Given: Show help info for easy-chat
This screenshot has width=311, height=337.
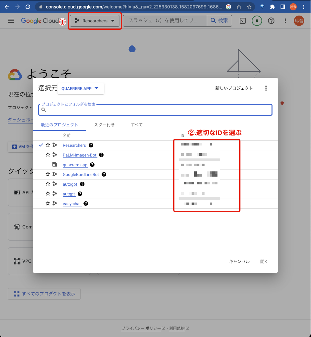Looking at the screenshot, I should [x=86, y=203].
